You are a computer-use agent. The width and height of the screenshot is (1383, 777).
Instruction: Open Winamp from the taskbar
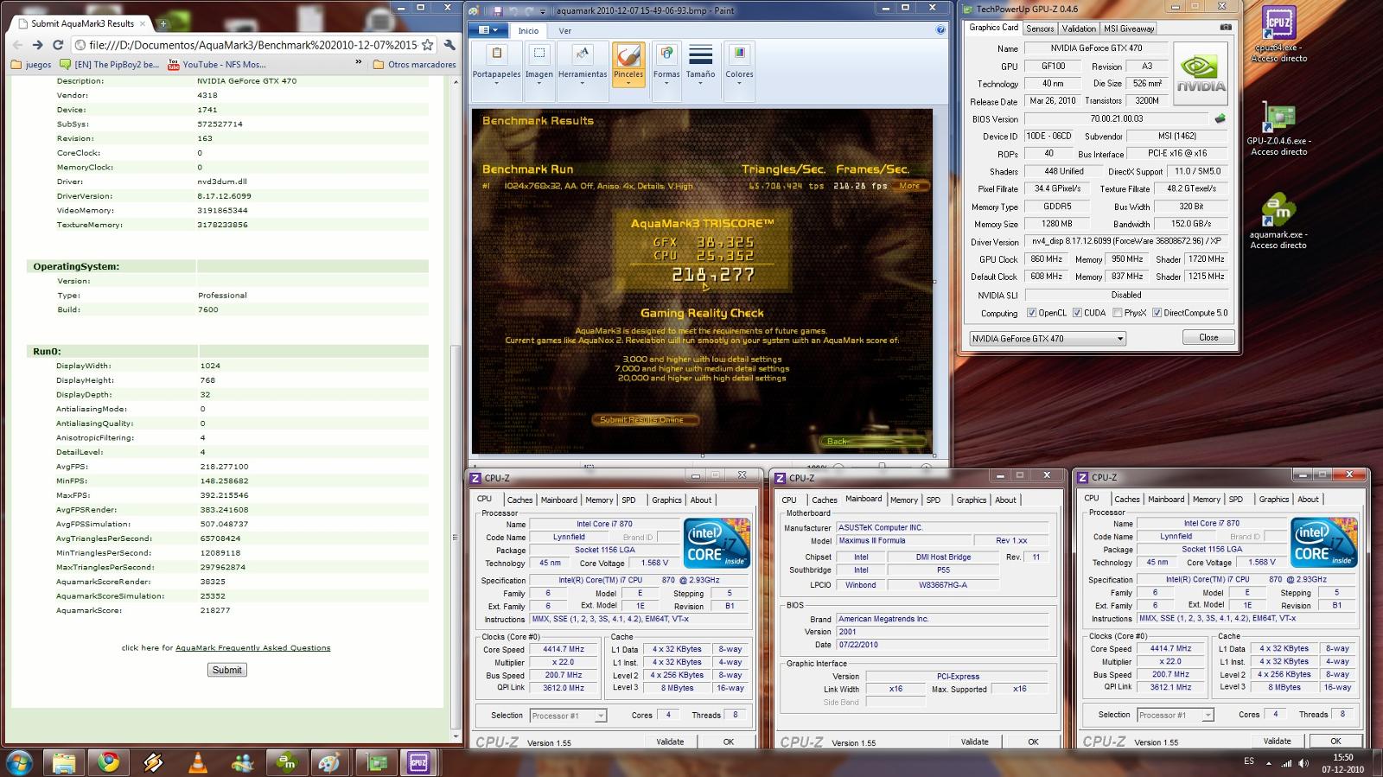tap(153, 762)
